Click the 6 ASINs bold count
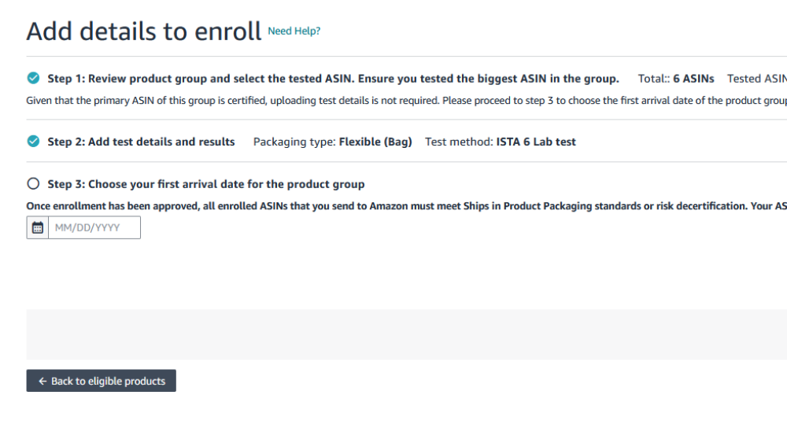The height and width of the screenshot is (443, 787). 693,79
